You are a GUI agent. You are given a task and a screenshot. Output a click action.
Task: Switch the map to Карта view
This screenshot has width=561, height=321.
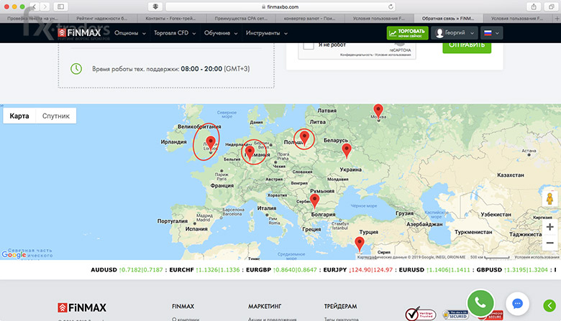point(19,116)
